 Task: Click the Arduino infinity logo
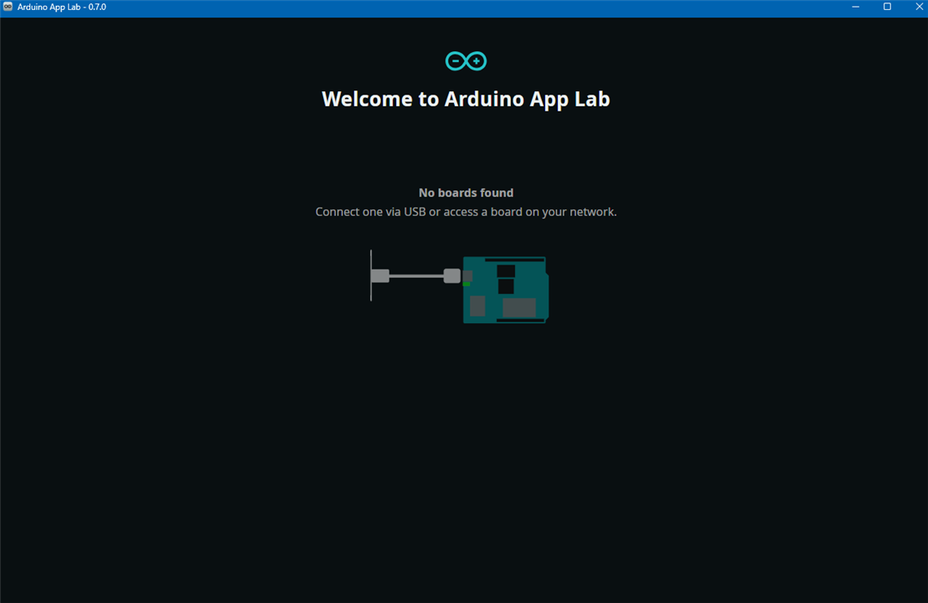[466, 61]
